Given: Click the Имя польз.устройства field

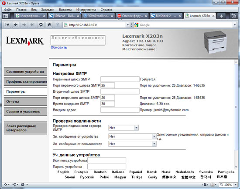Looking at the screenshot, I should click(x=106, y=161).
